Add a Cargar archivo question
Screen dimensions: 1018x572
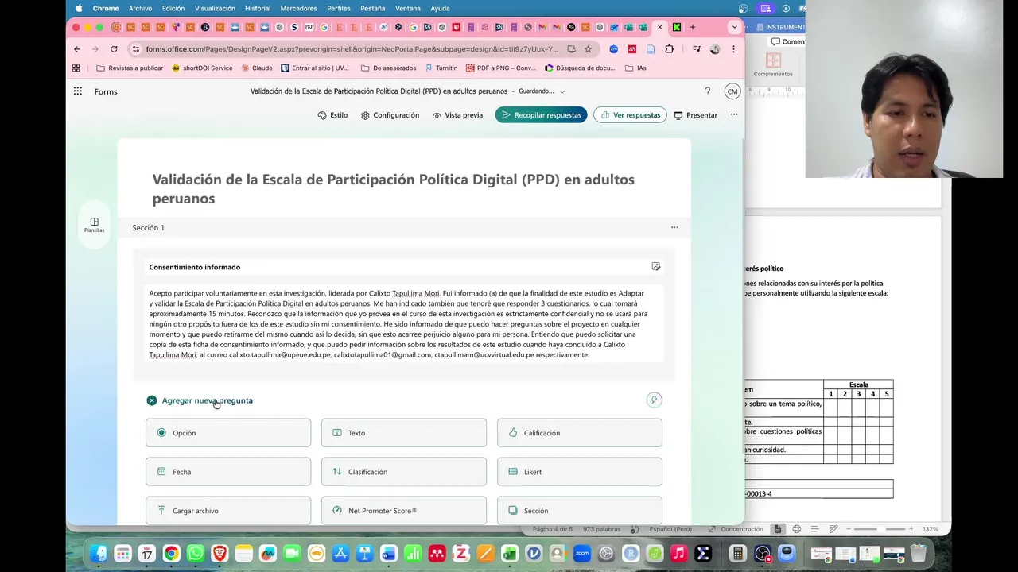click(228, 511)
